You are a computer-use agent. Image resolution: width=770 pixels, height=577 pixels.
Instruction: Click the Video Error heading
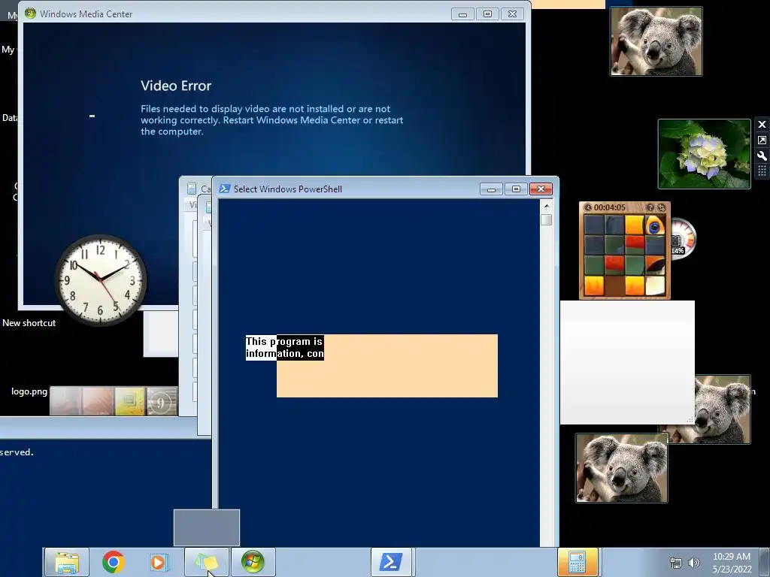tap(176, 86)
